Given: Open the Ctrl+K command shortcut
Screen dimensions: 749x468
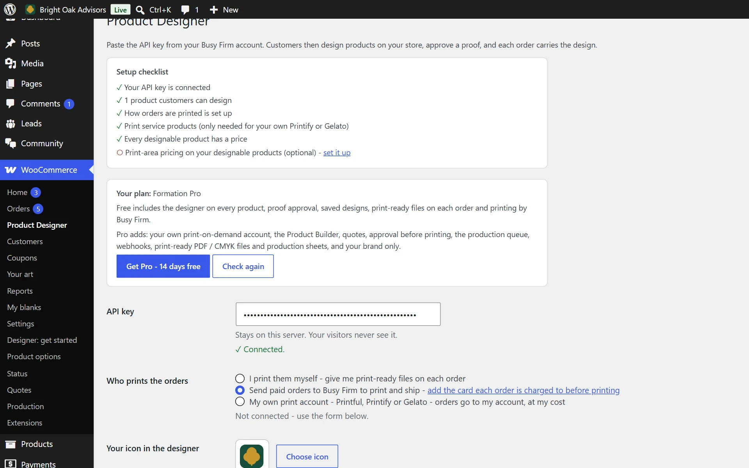Looking at the screenshot, I should (160, 10).
